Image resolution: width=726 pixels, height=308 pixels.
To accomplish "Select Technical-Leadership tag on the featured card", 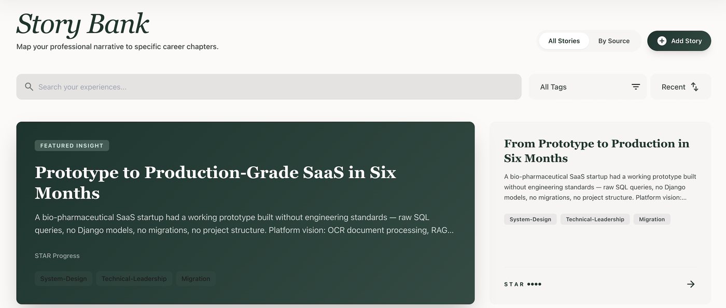I will click(134, 278).
